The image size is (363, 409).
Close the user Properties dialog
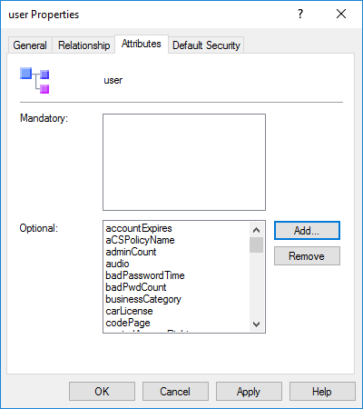pos(341,14)
